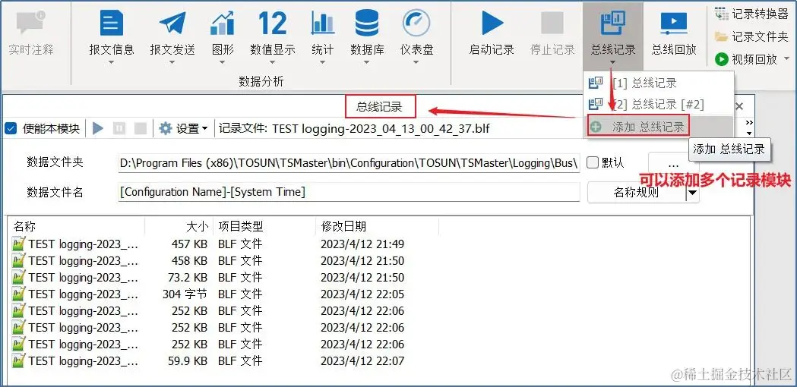The width and height of the screenshot is (797, 387).
Task: Expand the 统计 dropdown arrow
Action: click(322, 63)
